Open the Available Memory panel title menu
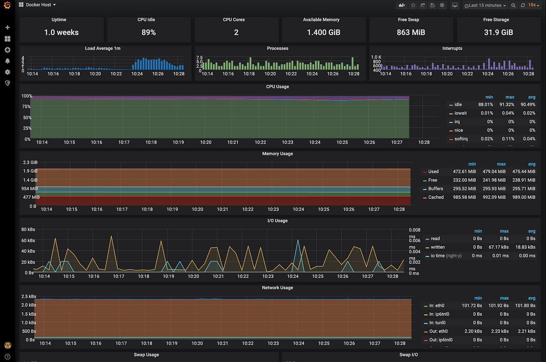The width and height of the screenshot is (546, 362). [x=321, y=20]
